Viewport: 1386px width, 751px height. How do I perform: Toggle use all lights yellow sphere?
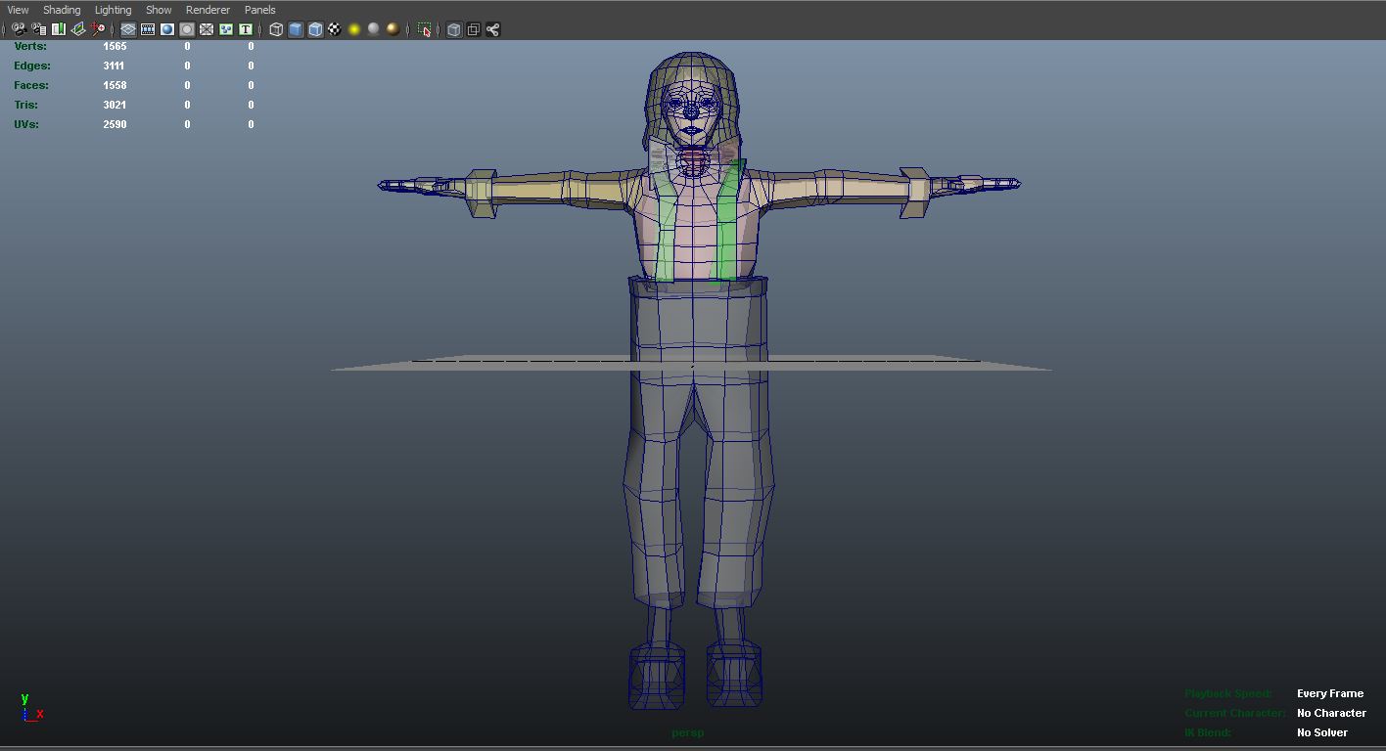tap(354, 29)
